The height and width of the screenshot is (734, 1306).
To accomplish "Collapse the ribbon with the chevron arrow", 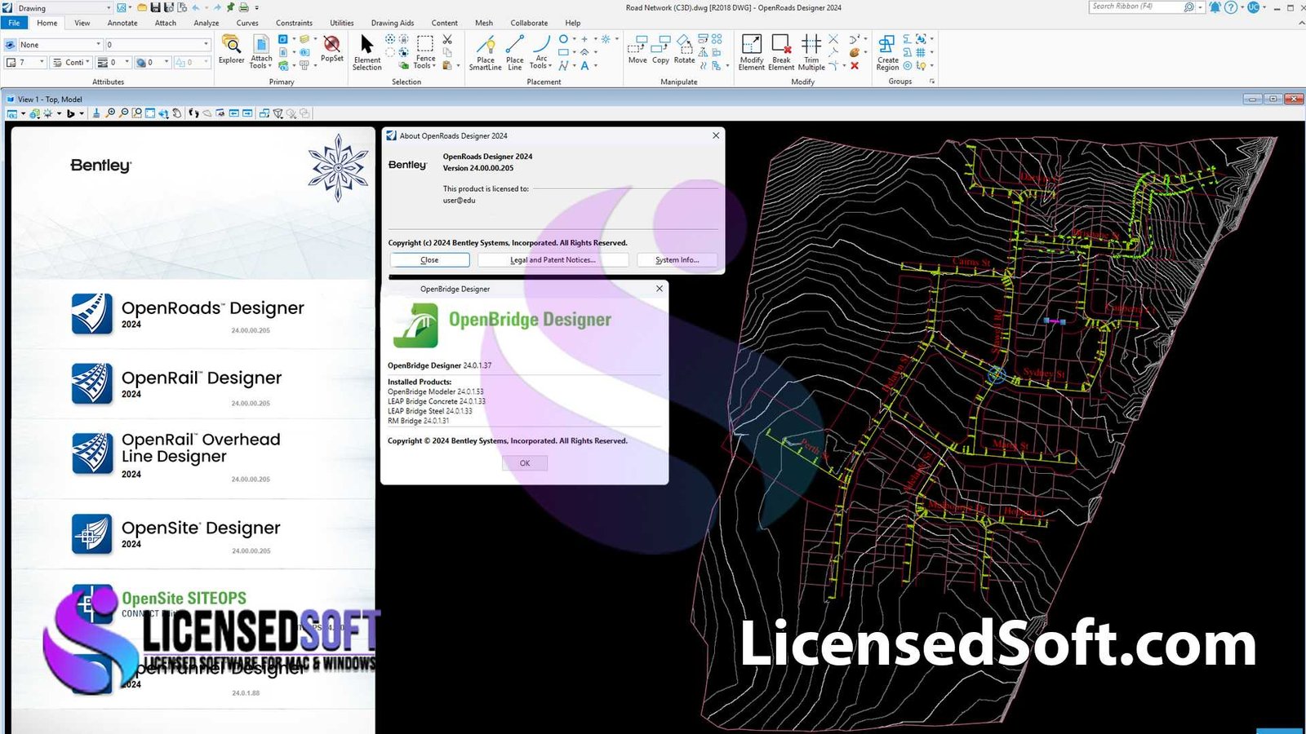I will [x=1301, y=23].
